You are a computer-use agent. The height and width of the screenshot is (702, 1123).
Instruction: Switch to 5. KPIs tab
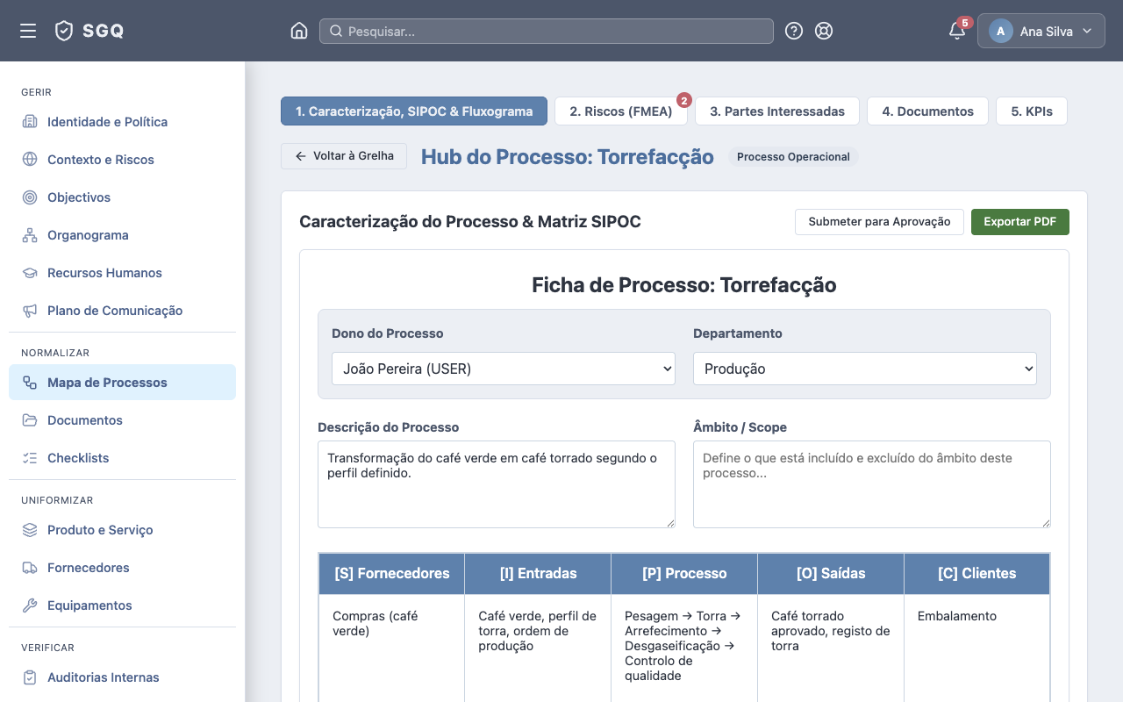tap(1032, 111)
